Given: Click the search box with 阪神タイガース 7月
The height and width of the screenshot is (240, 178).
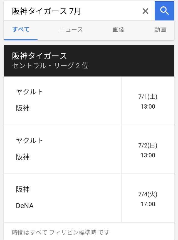Looking at the screenshot, I should coord(72,11).
